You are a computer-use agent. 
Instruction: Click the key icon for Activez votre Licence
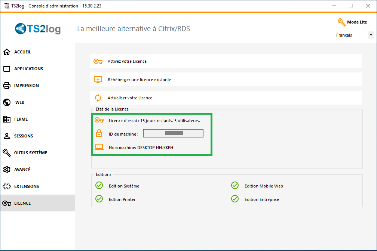click(98, 61)
